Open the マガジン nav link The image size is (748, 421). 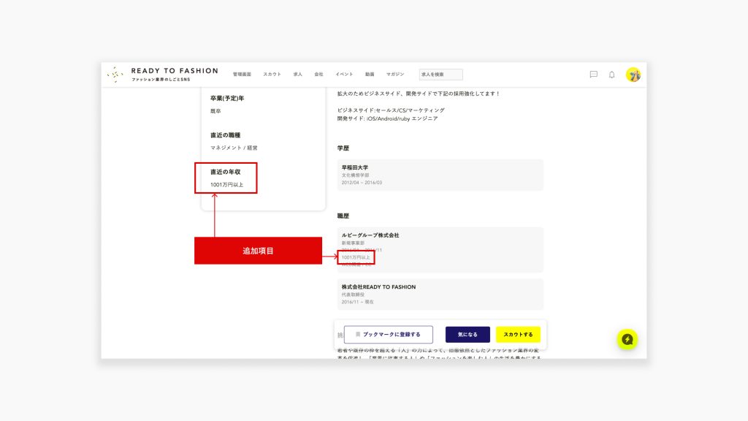pyautogui.click(x=395, y=75)
